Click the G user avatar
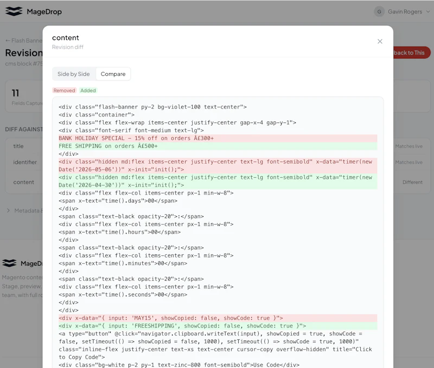This screenshot has width=434, height=368. (379, 11)
